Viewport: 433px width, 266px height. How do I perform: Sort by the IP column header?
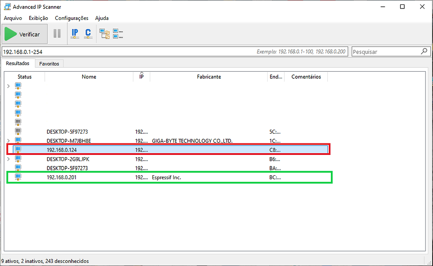[141, 77]
